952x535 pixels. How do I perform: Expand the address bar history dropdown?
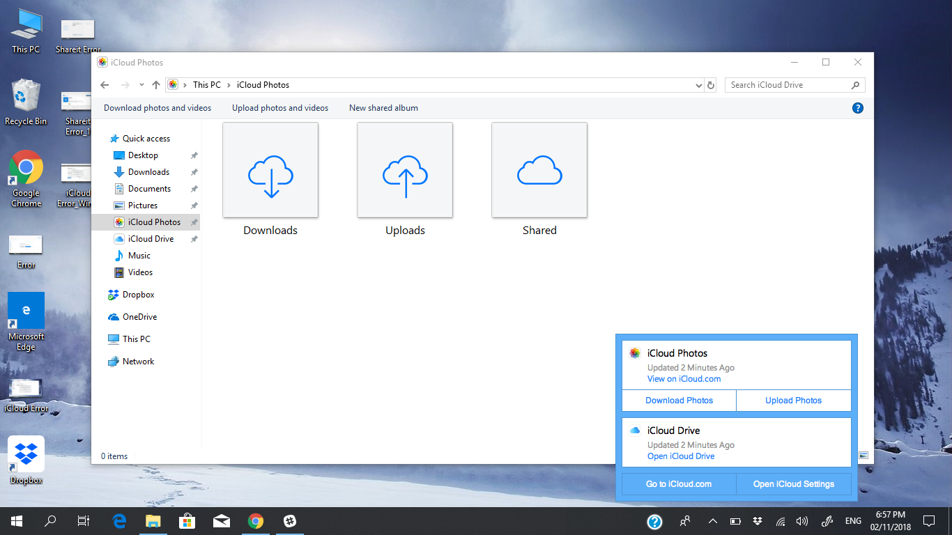click(x=699, y=85)
